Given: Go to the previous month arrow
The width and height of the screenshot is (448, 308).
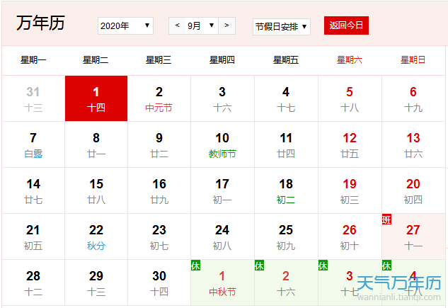Looking at the screenshot, I should click(x=177, y=26).
